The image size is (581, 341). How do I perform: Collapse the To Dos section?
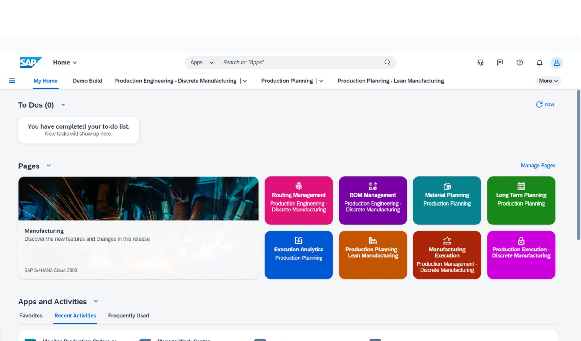pyautogui.click(x=63, y=105)
